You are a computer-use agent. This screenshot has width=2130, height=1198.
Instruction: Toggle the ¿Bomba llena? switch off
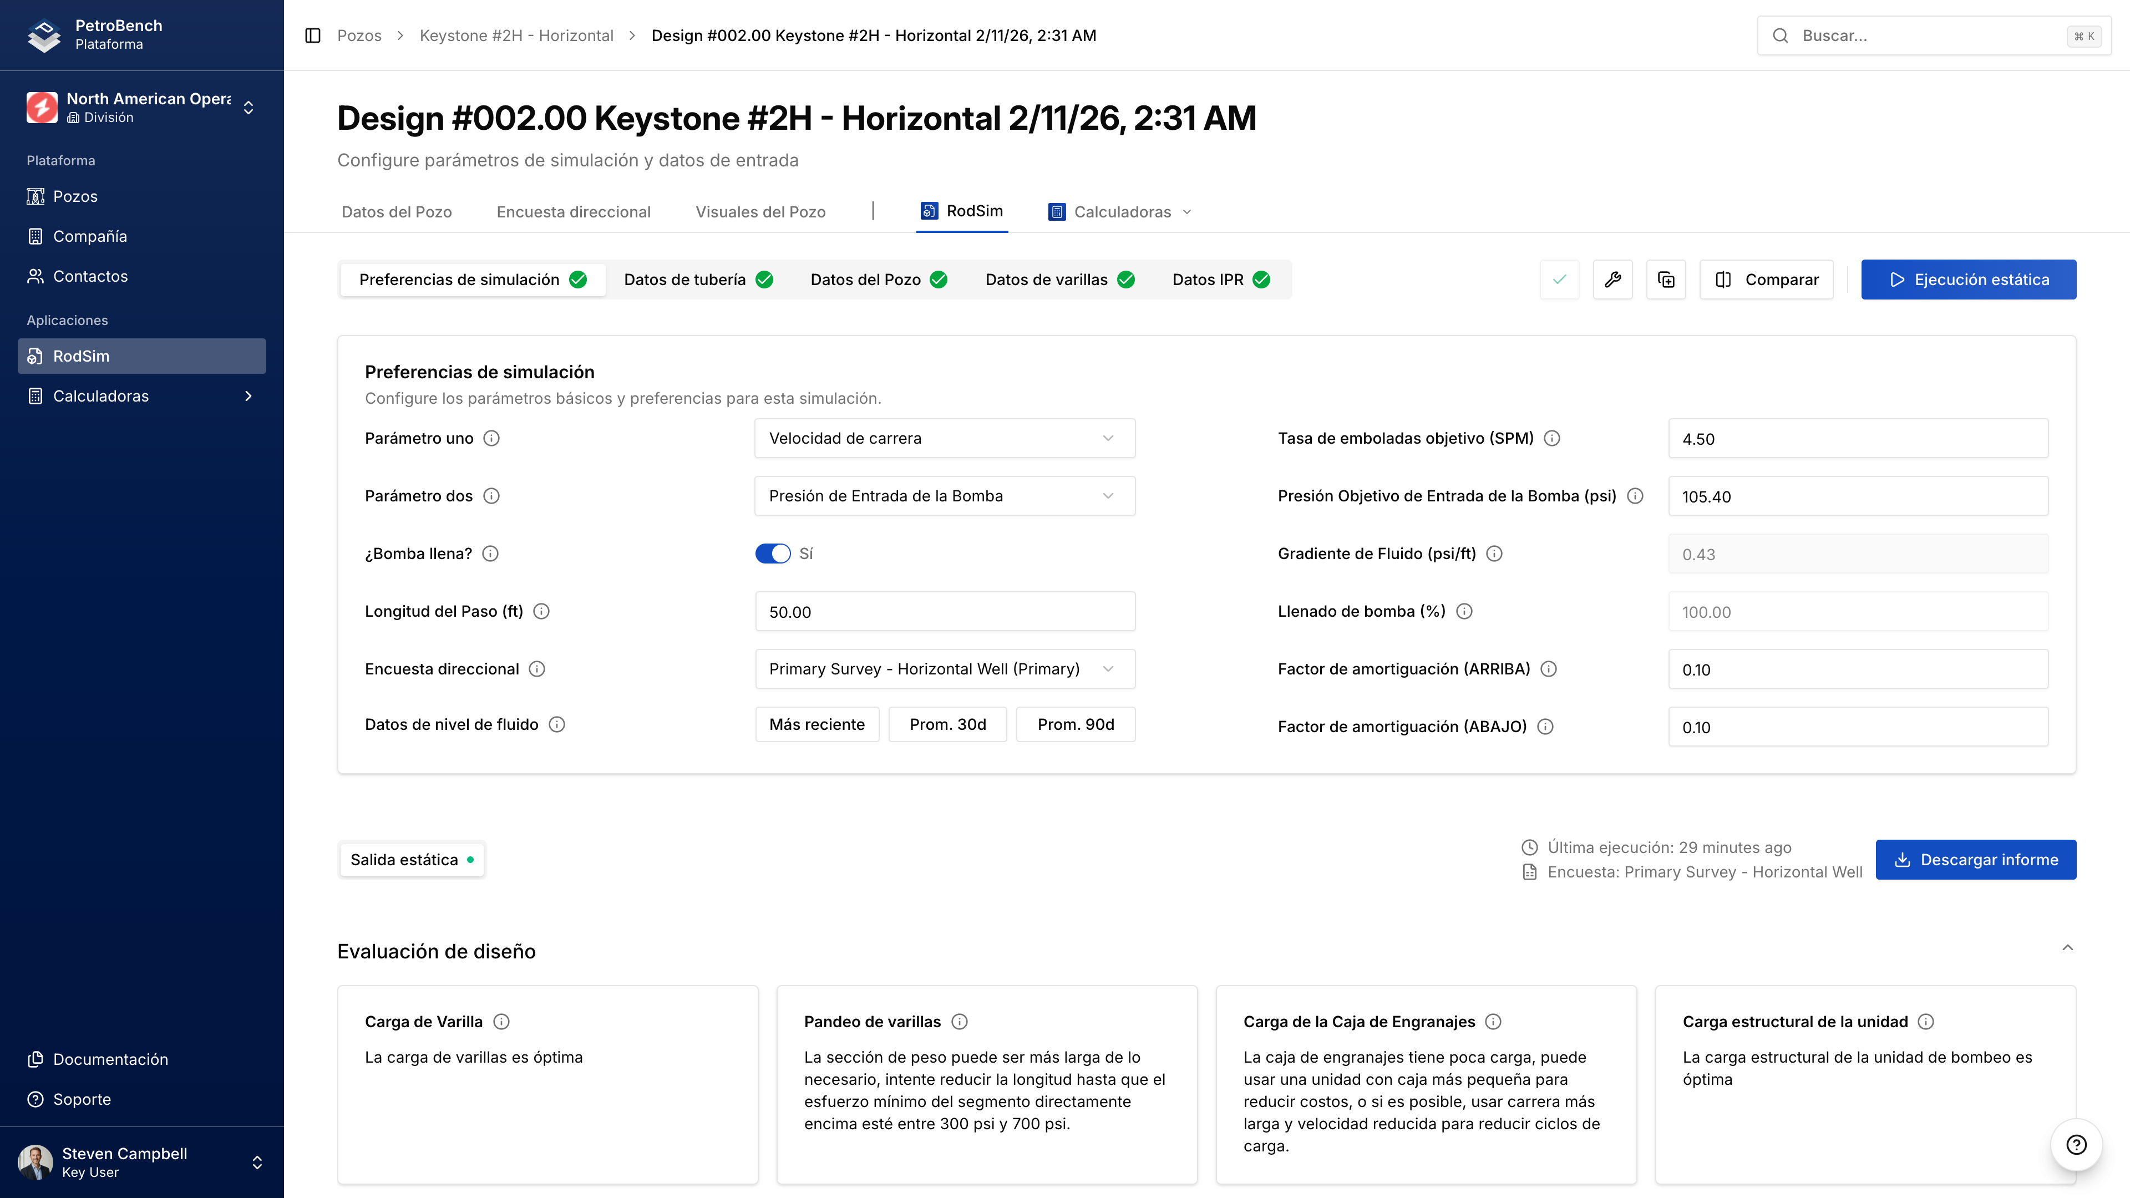pos(773,553)
